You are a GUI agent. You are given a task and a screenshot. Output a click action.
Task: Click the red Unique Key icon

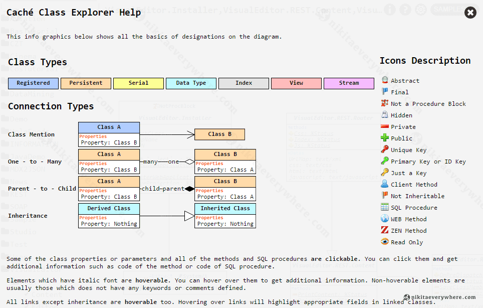click(x=384, y=149)
